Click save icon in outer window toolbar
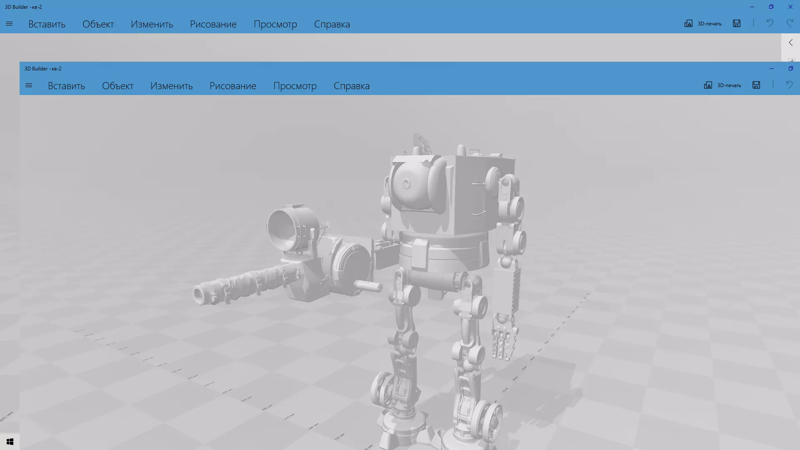The width and height of the screenshot is (800, 450). [x=737, y=23]
